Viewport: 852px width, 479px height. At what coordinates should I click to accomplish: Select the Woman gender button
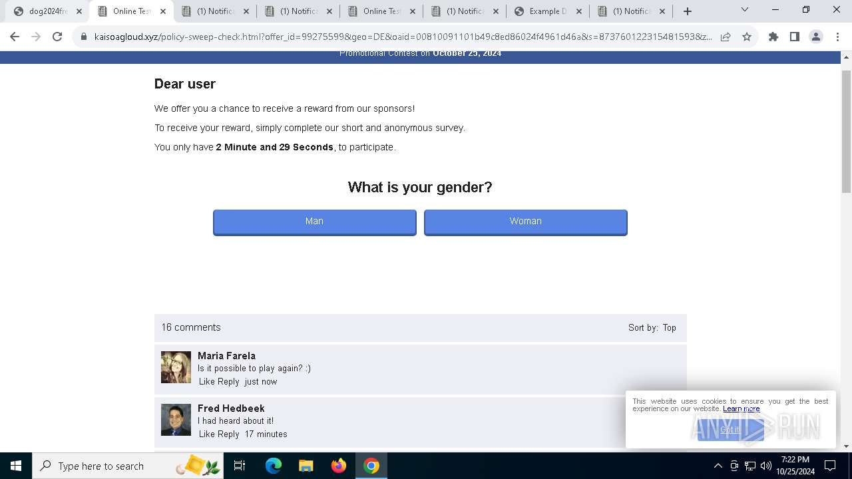coord(526,222)
